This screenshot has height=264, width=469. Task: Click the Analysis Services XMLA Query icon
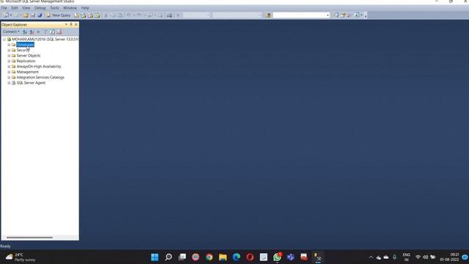pyautogui.click(x=97, y=15)
